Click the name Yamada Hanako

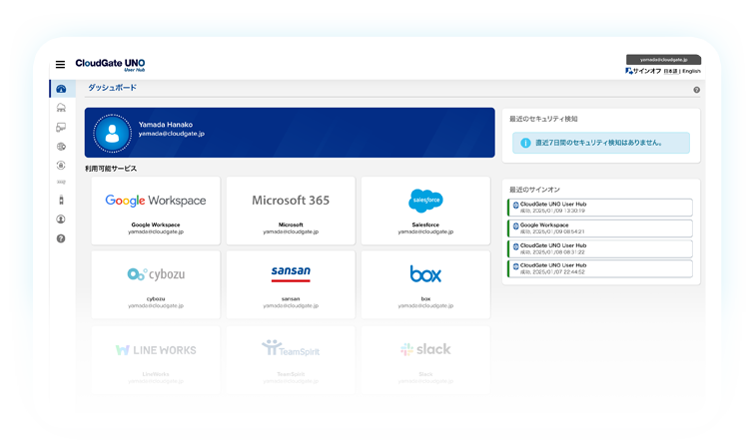point(166,125)
